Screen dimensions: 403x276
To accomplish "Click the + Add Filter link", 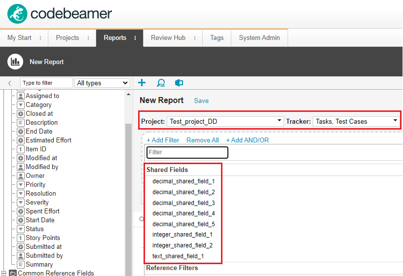I will pyautogui.click(x=163, y=140).
